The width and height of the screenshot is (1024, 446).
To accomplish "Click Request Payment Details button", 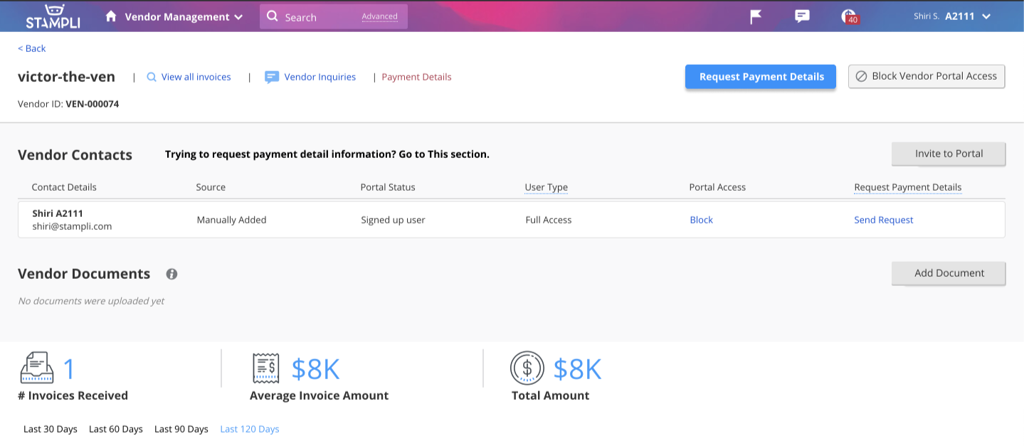I will point(761,77).
